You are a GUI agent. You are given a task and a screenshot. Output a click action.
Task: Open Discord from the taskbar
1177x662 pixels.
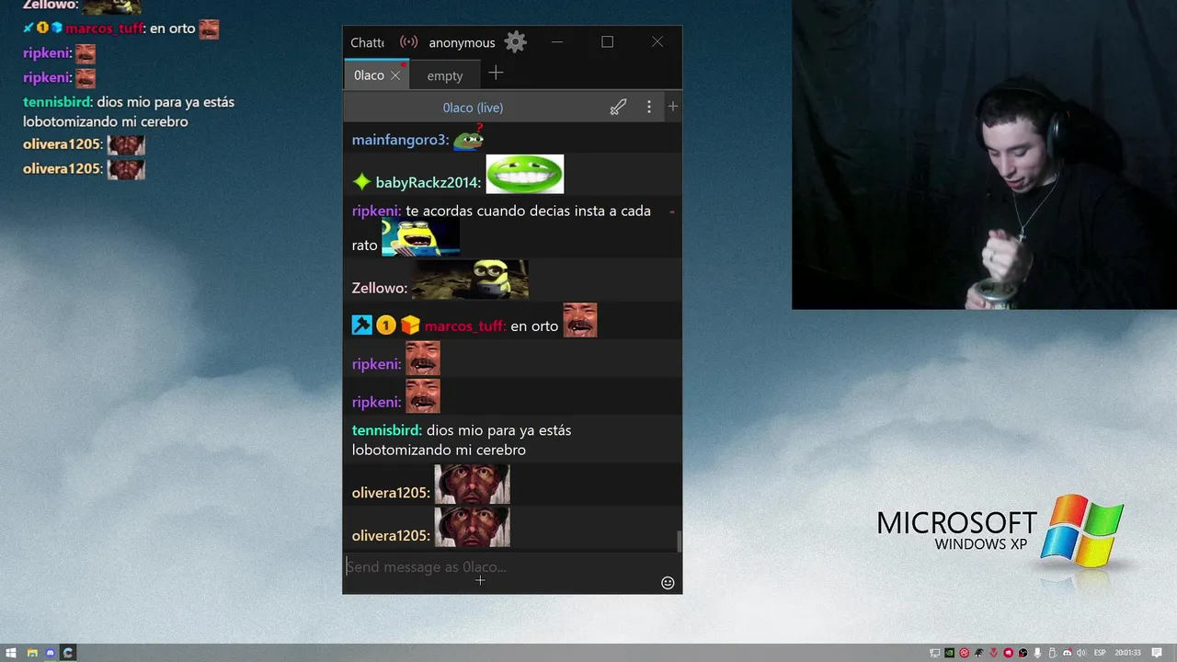tap(51, 653)
